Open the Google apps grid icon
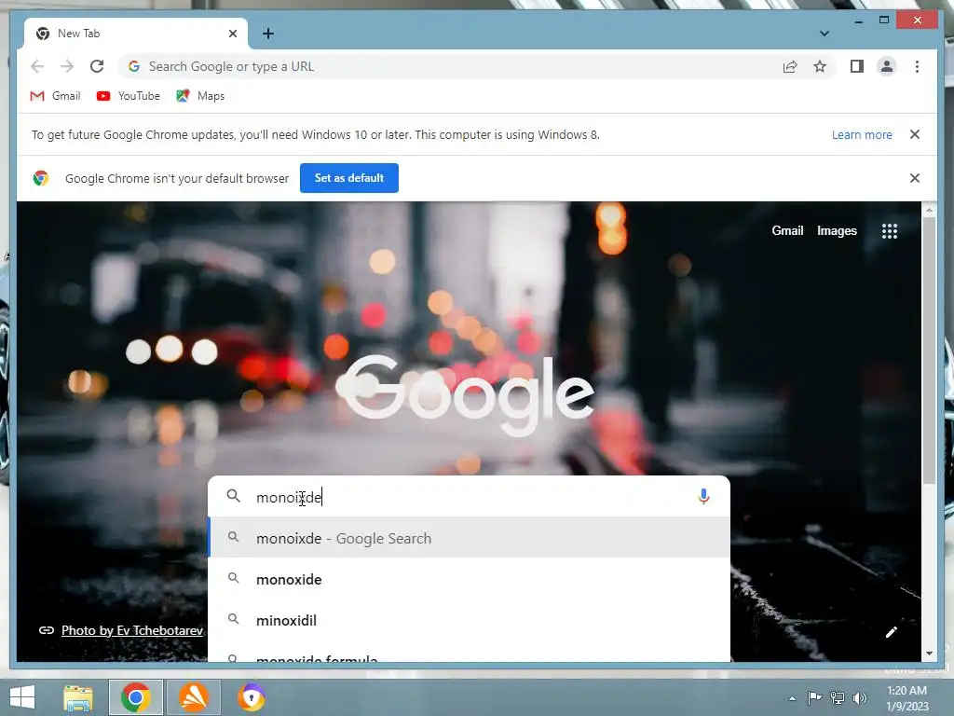 click(x=890, y=231)
